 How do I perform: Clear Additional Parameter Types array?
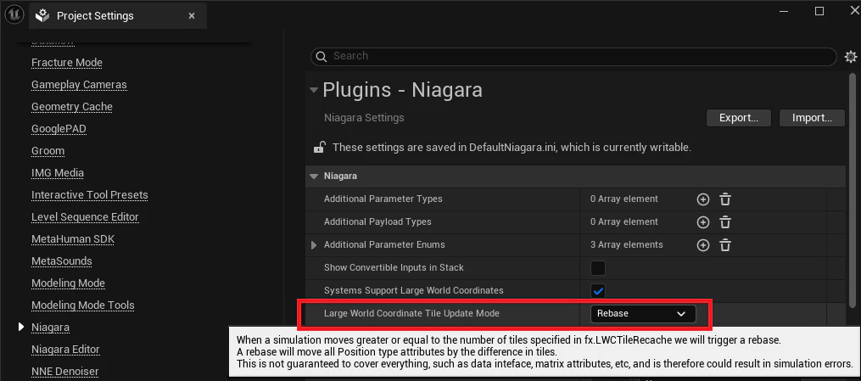[x=725, y=199]
